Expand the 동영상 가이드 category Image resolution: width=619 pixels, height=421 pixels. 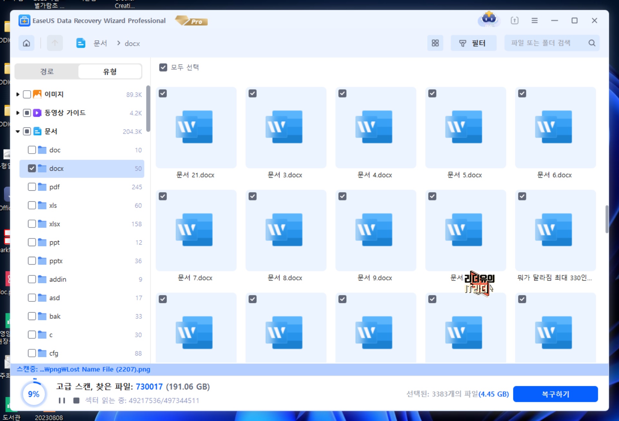point(18,113)
